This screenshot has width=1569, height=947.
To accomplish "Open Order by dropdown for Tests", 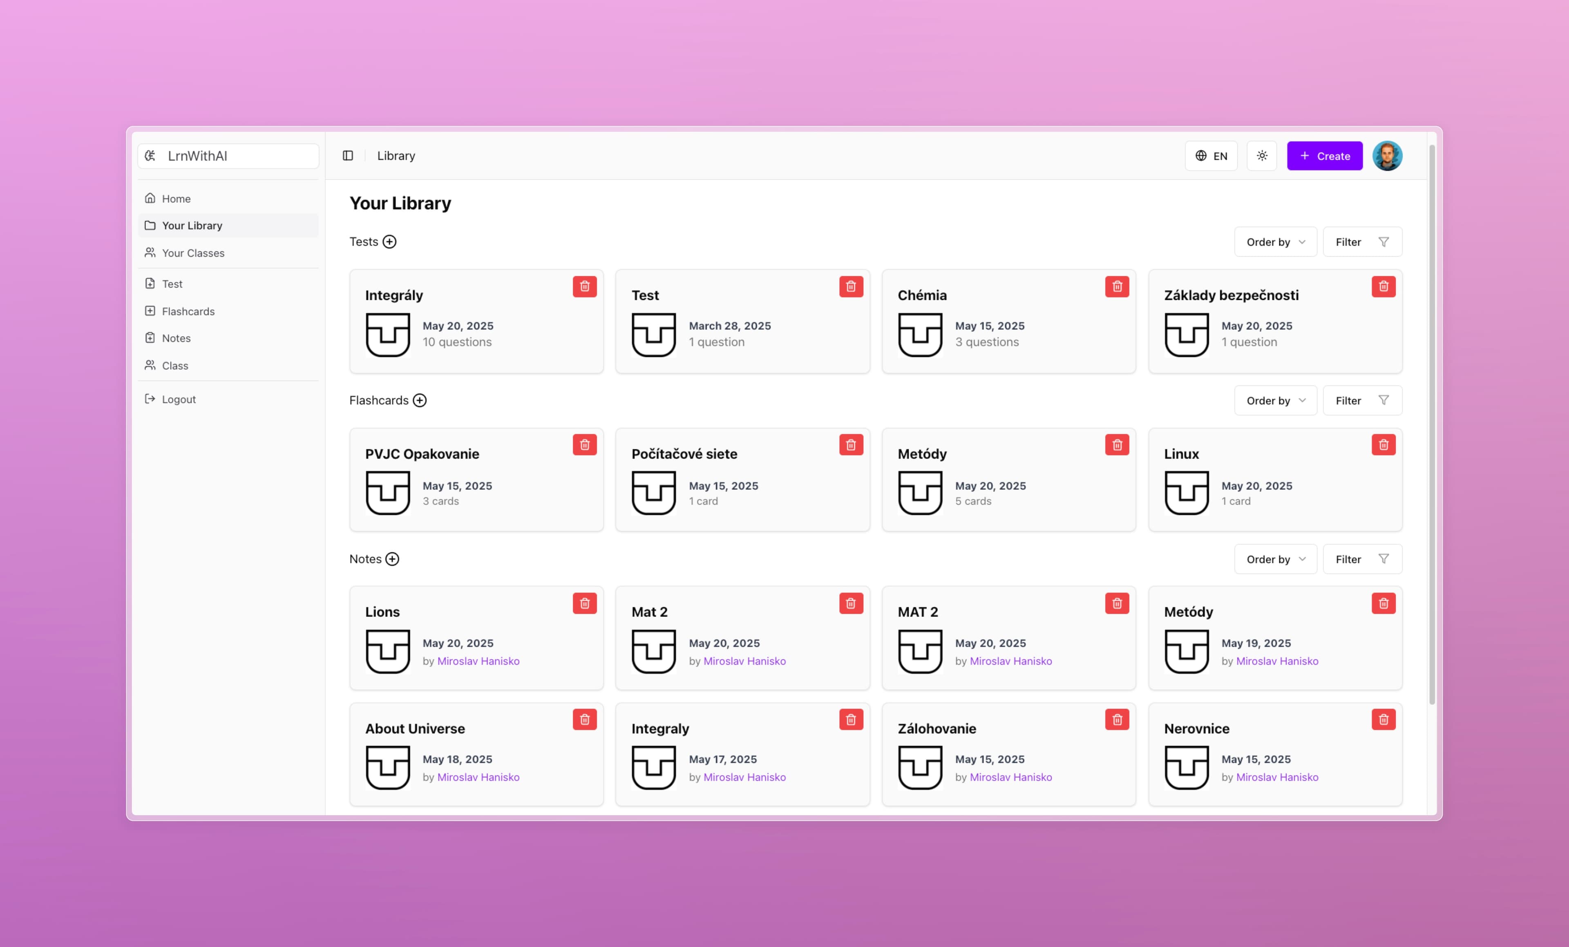I will coord(1276,242).
